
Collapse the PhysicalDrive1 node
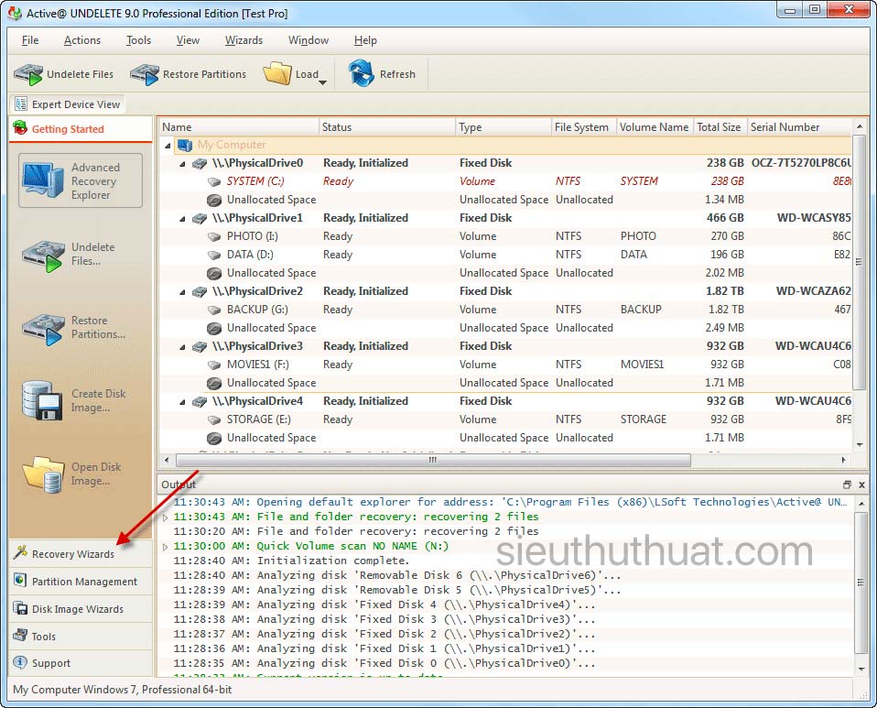click(x=182, y=219)
